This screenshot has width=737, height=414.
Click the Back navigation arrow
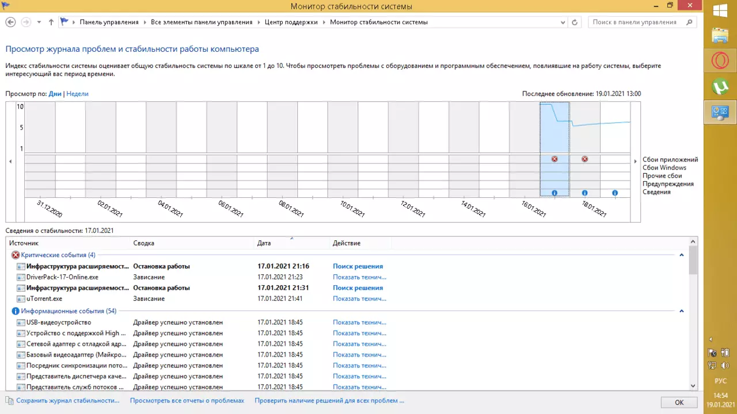pyautogui.click(x=10, y=22)
